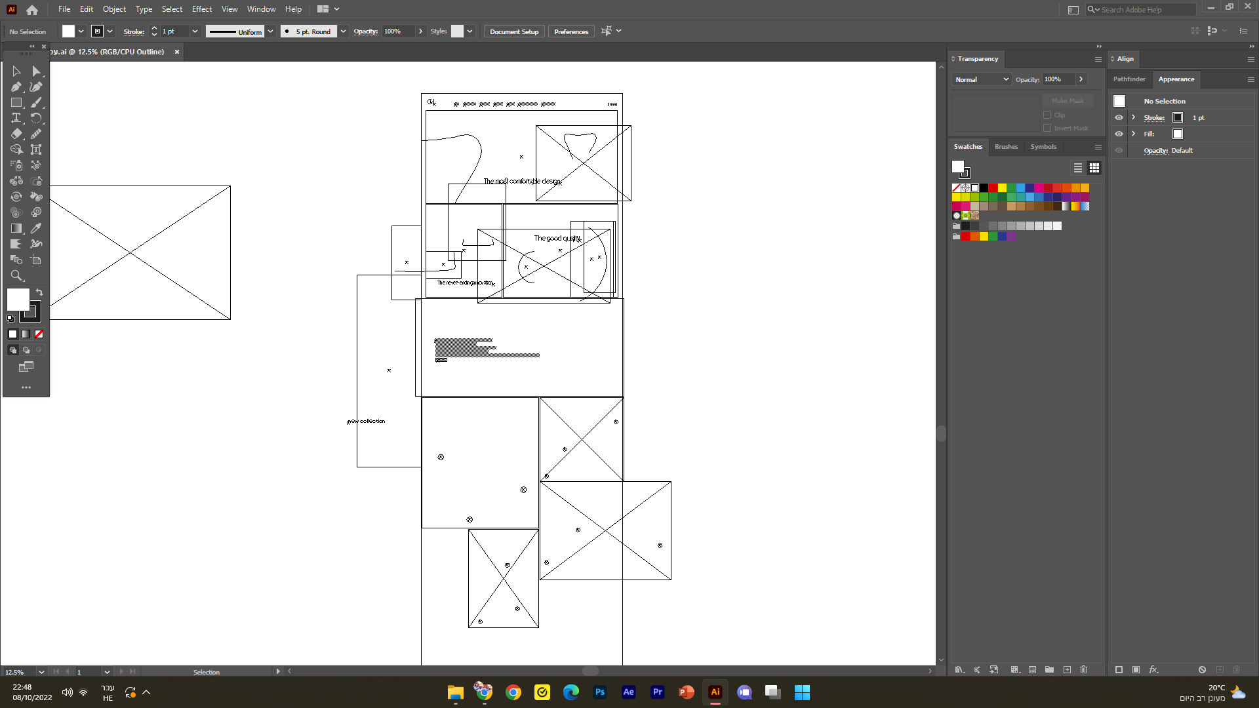Open the 5 pt. Round brush dropdown
1259x708 pixels.
point(343,31)
